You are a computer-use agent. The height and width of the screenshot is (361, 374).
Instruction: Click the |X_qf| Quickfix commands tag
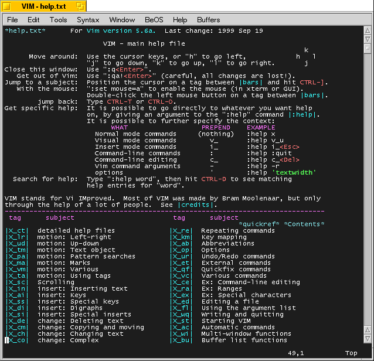pos(181,269)
